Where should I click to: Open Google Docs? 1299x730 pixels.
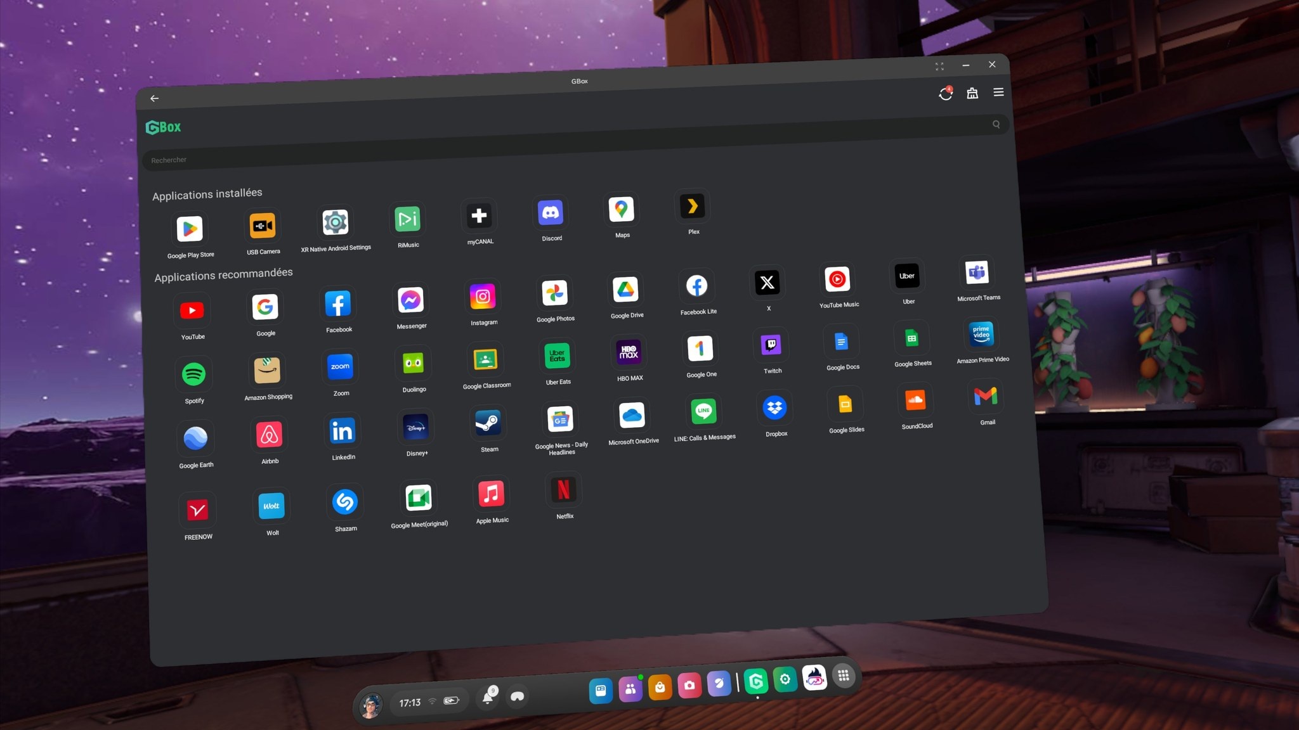(x=841, y=342)
